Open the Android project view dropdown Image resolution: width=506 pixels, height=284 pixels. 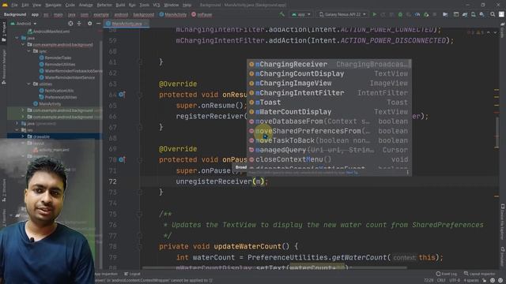(x=24, y=24)
